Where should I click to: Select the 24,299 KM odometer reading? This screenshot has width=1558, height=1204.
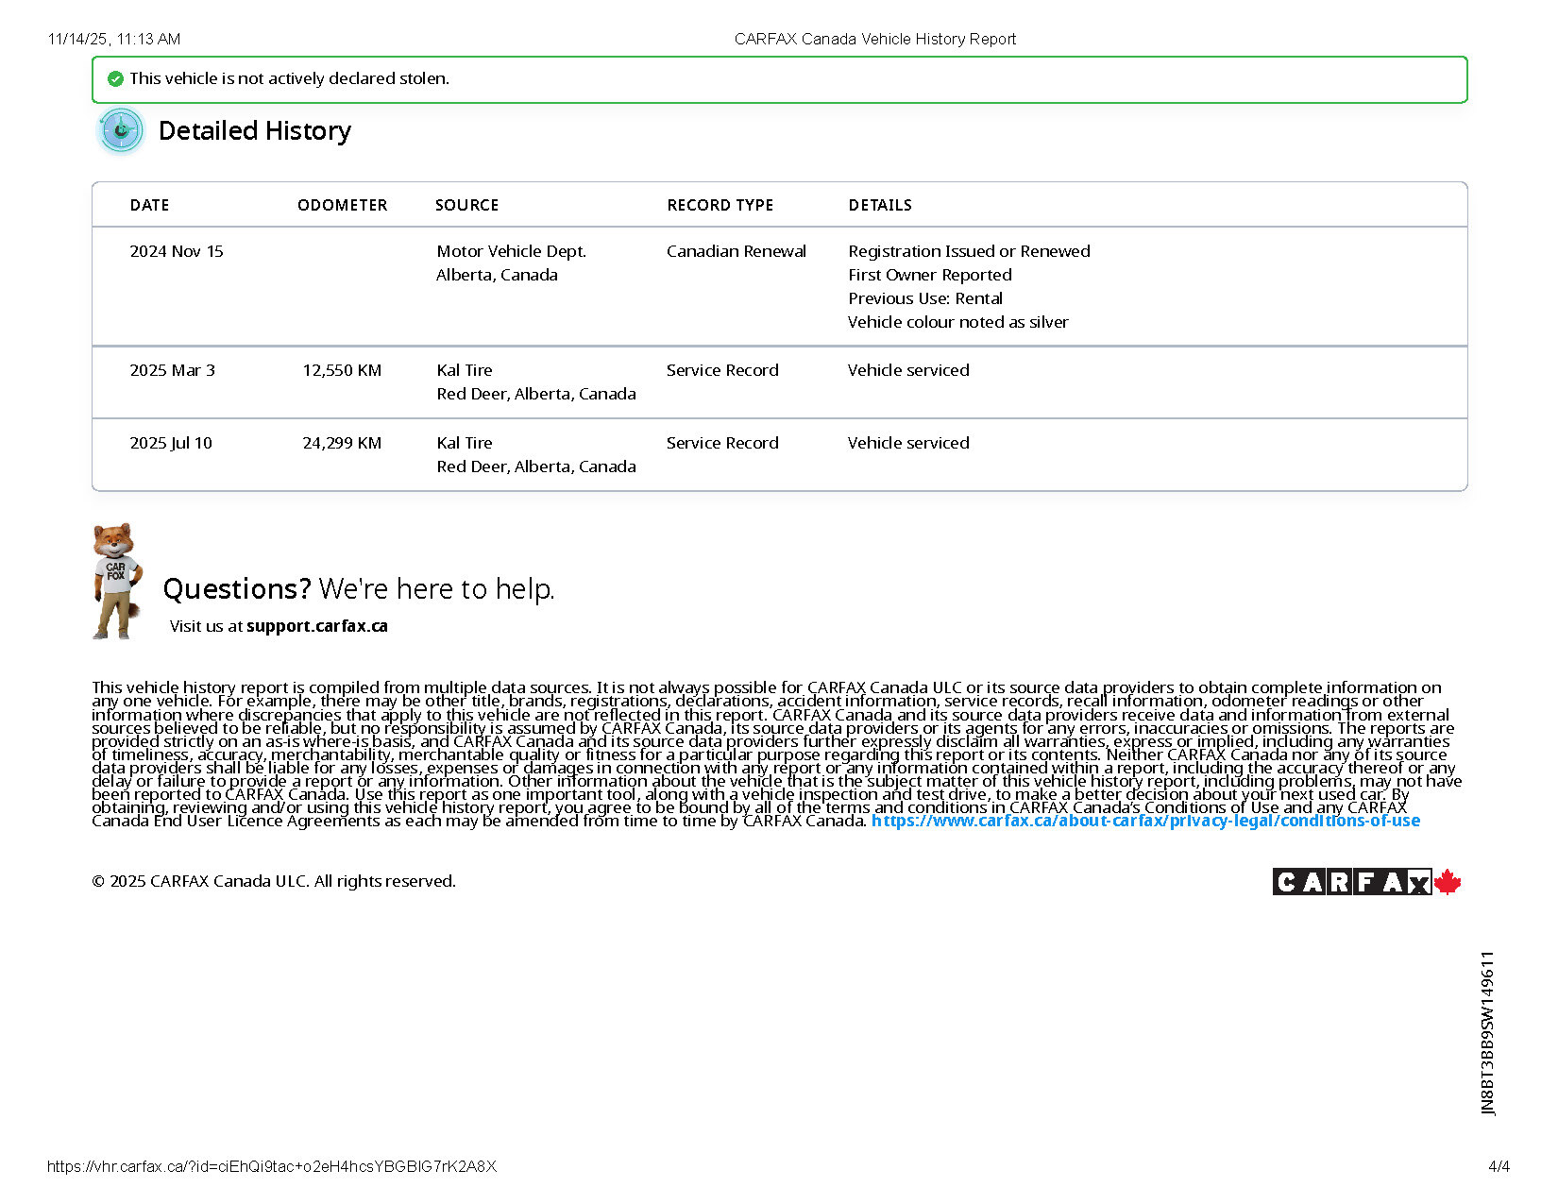(x=342, y=443)
